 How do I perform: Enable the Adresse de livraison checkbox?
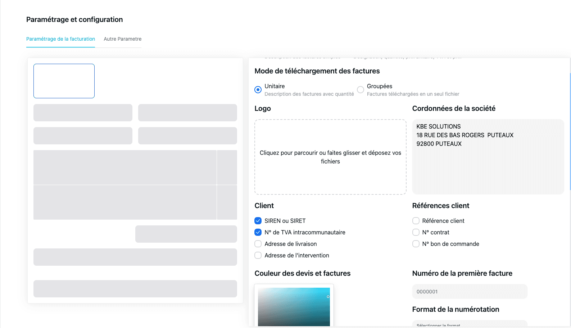(258, 244)
